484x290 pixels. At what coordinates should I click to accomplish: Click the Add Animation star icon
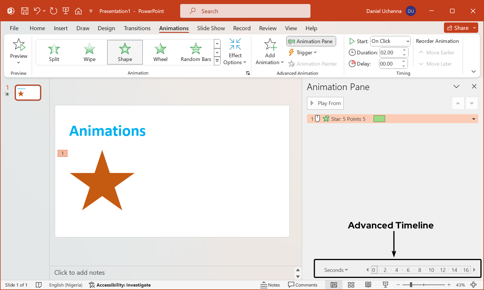tap(270, 45)
